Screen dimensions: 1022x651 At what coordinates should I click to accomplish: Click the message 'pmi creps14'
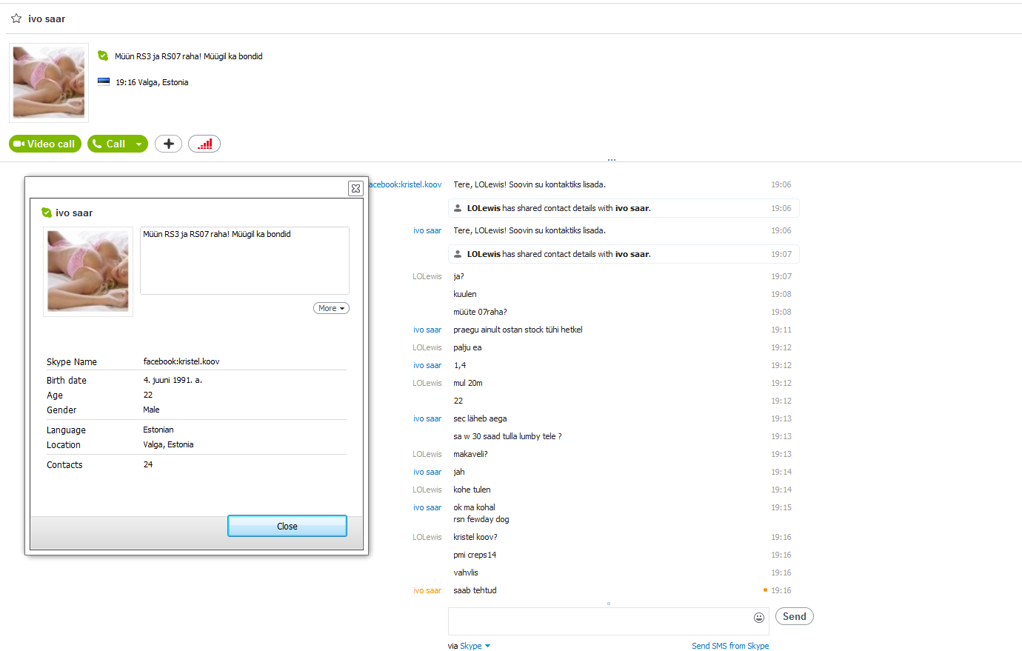[x=475, y=555]
